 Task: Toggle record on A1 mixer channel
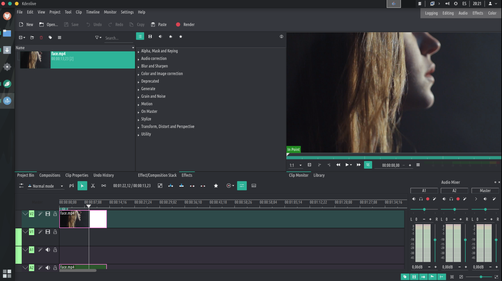428,199
